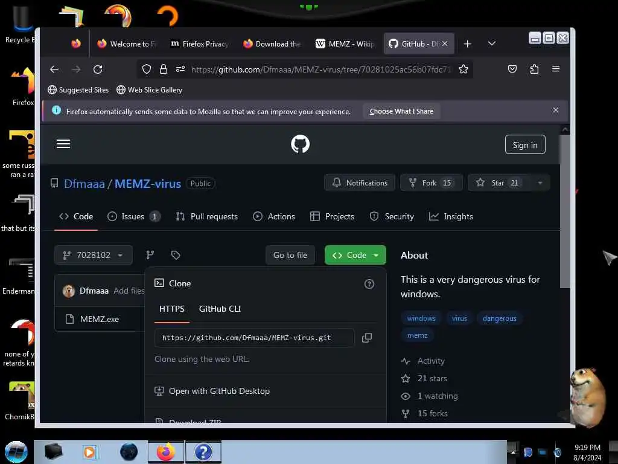Screen dimensions: 618x464
Task: Switch to the Firefox Privacy tab
Action: (199, 43)
